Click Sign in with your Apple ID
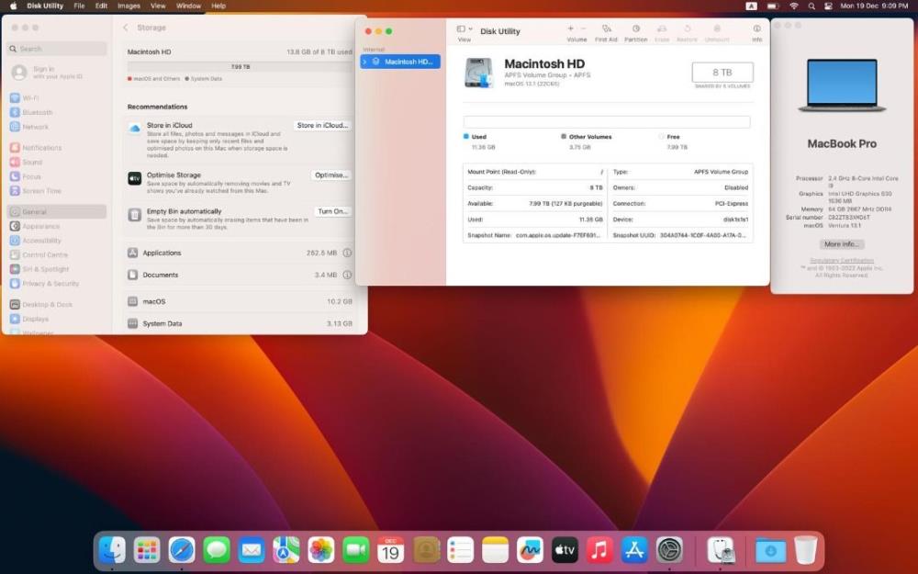The image size is (918, 574). pyautogui.click(x=48, y=73)
